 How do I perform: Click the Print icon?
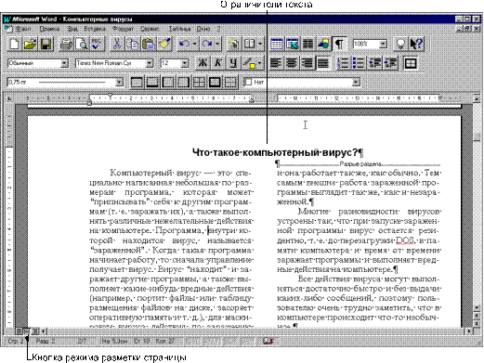pyautogui.click(x=66, y=44)
